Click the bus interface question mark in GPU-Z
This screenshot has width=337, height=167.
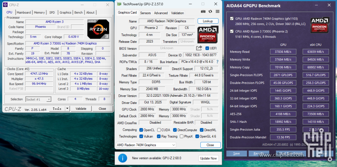(217, 62)
